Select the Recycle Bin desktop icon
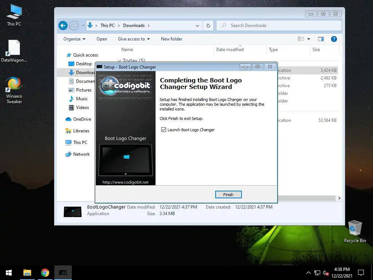 tap(355, 232)
